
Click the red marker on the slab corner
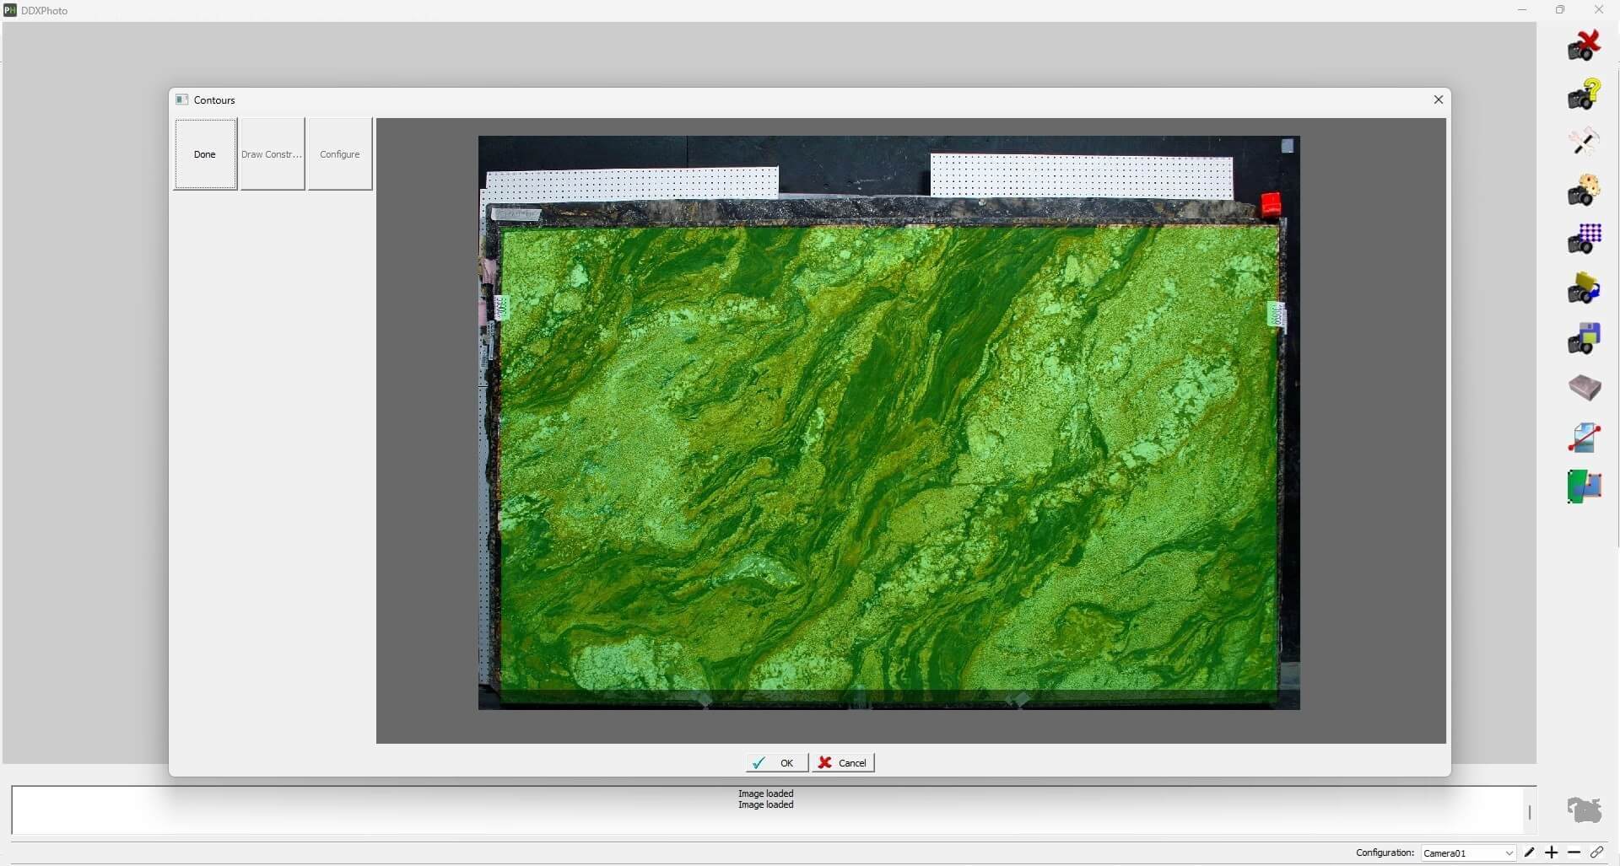pos(1271,204)
